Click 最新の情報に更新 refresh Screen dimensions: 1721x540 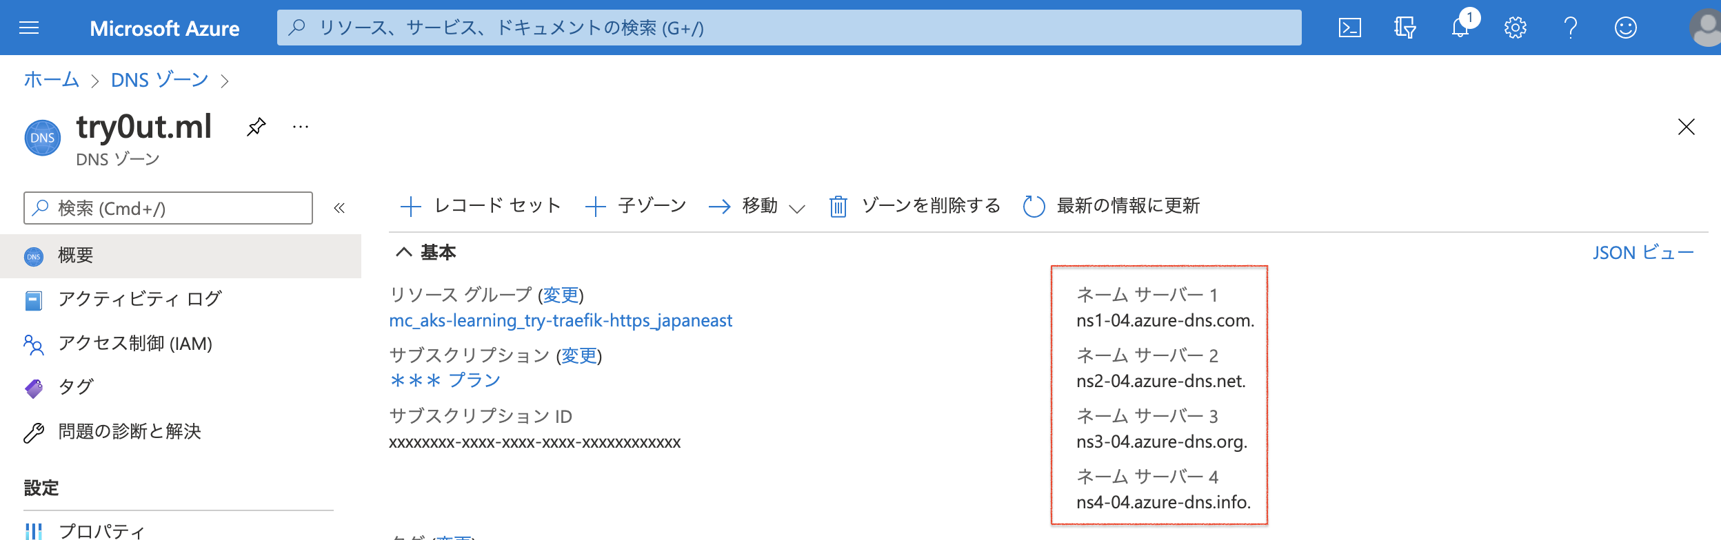tap(1111, 206)
